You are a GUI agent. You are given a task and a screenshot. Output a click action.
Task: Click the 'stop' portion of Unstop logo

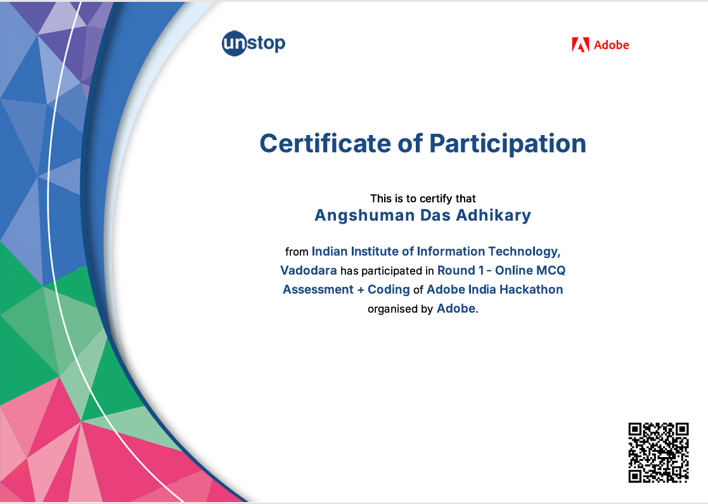click(x=266, y=43)
